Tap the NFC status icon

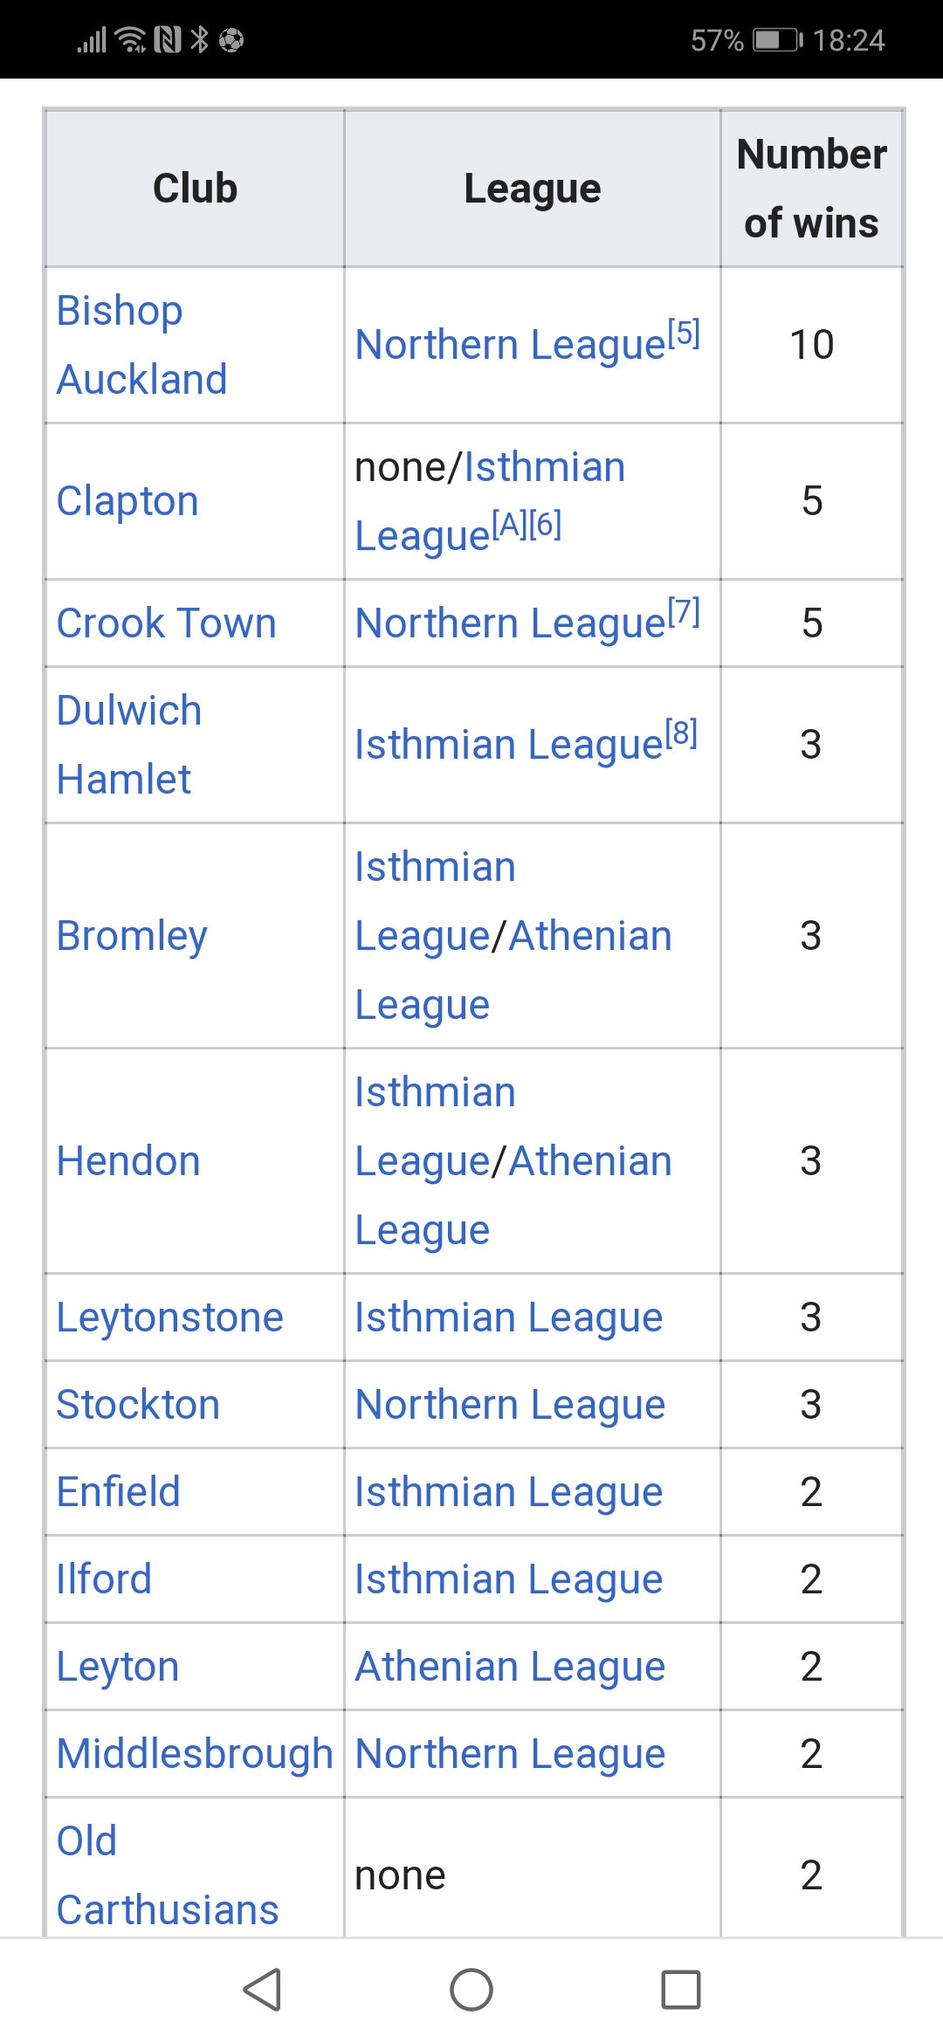point(168,39)
